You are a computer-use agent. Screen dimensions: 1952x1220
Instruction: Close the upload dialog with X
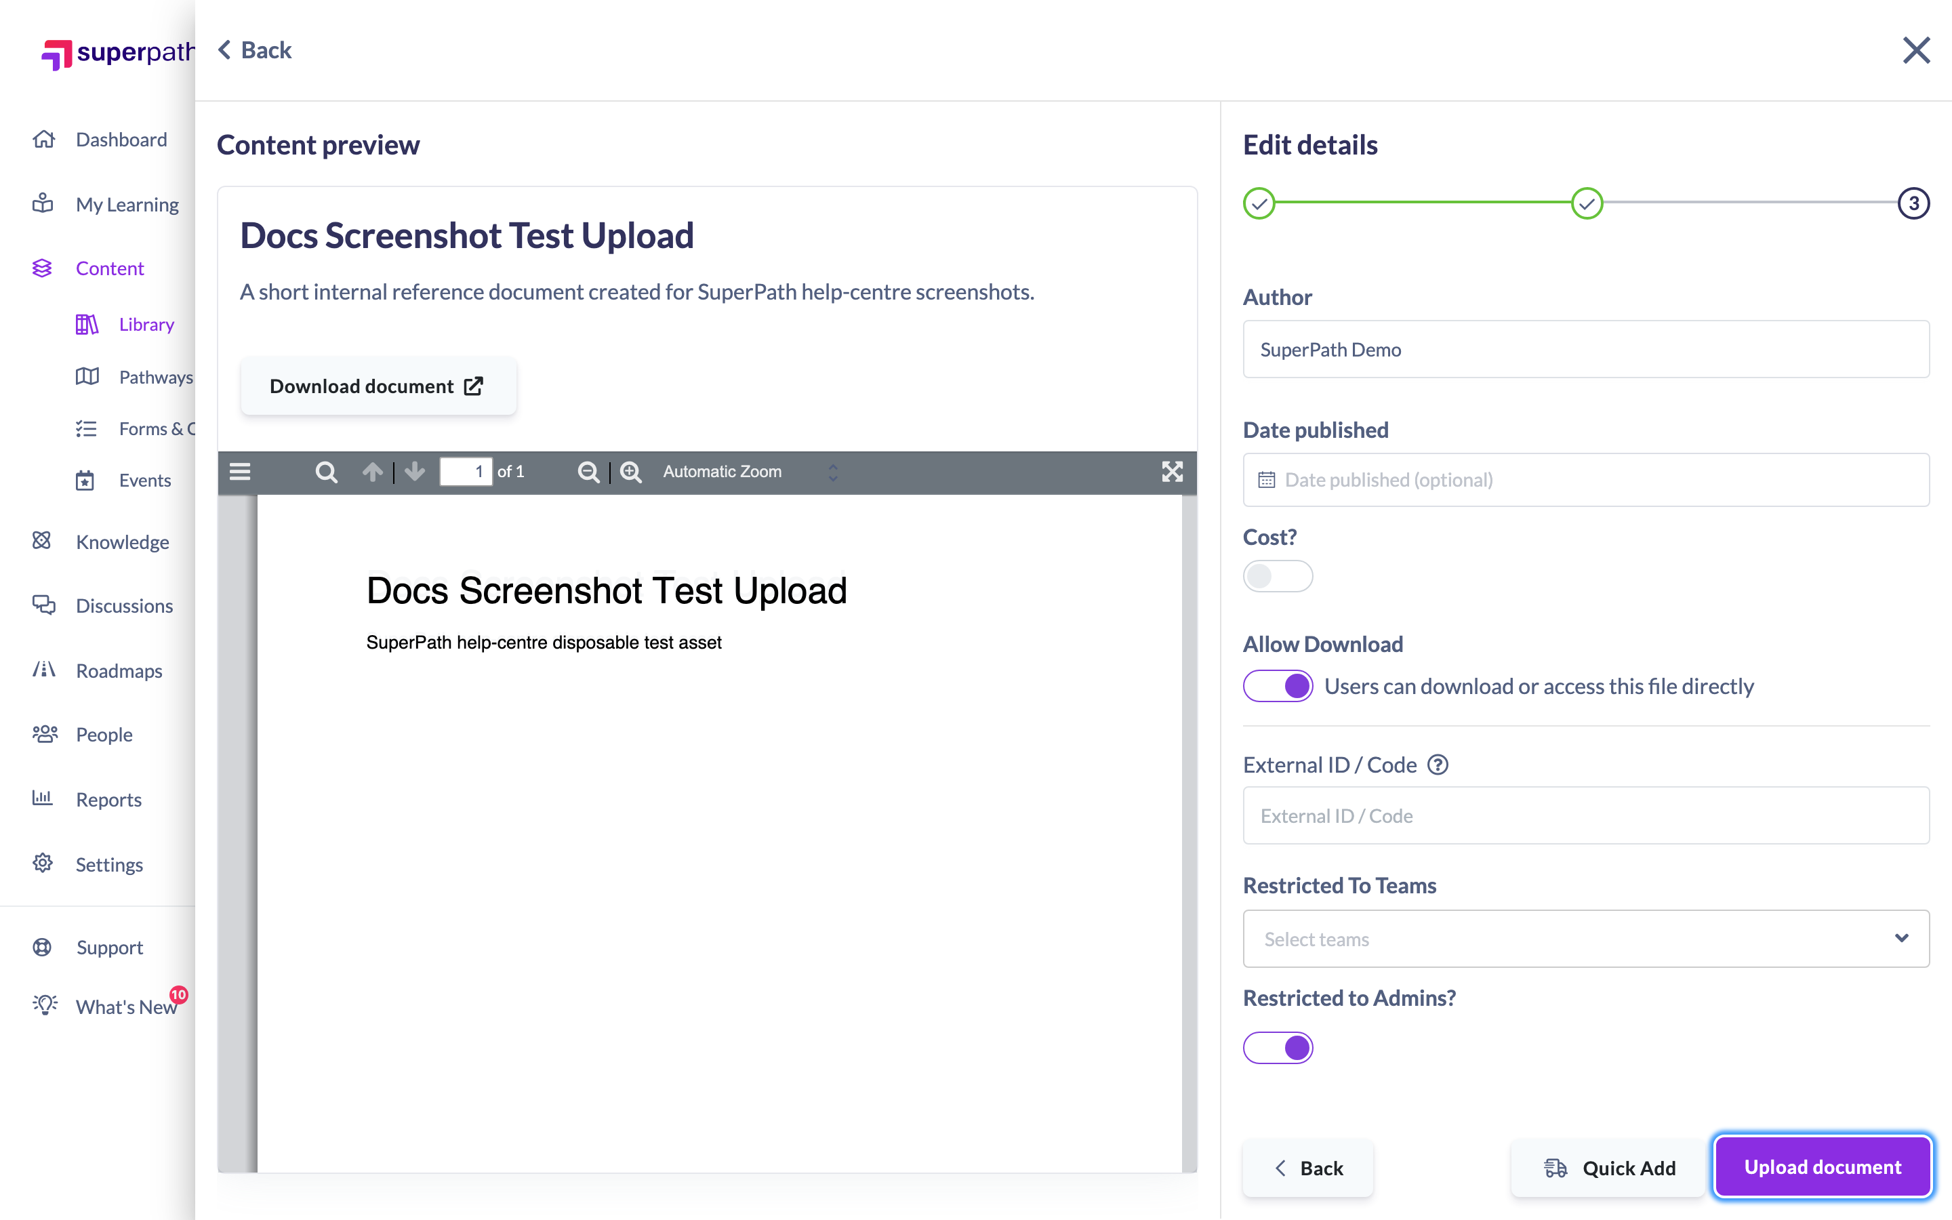[1915, 50]
